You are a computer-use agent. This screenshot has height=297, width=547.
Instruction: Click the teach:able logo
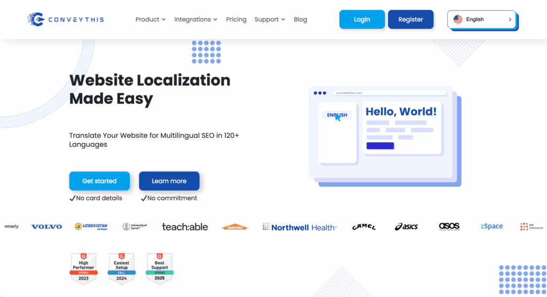point(185,227)
